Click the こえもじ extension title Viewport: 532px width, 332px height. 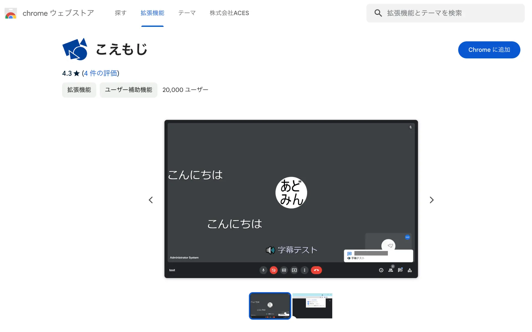tap(122, 49)
